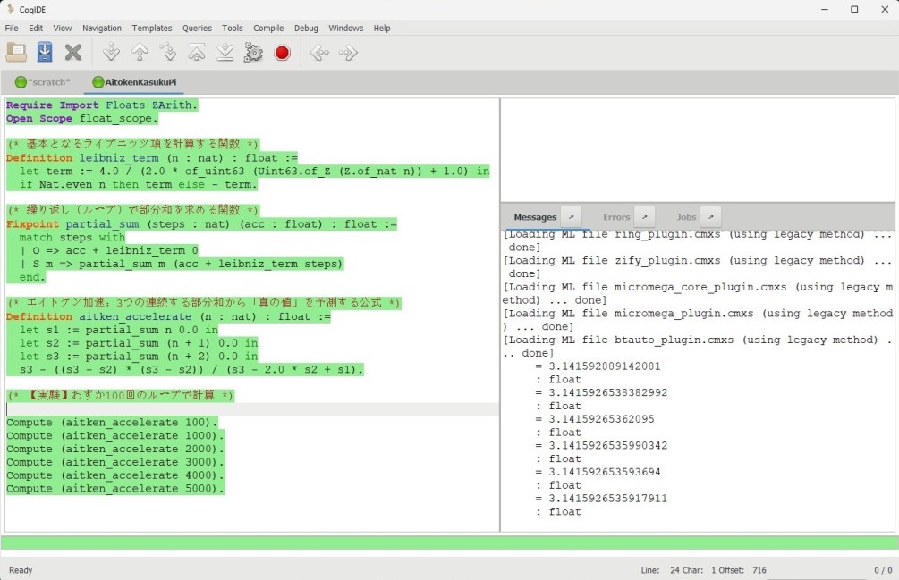The width and height of the screenshot is (899, 580).
Task: Switch to the *scratch* tab
Action: (x=43, y=82)
